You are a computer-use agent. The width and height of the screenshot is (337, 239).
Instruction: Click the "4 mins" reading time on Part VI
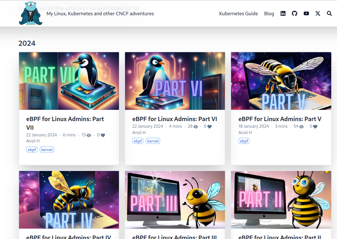pyautogui.click(x=175, y=126)
